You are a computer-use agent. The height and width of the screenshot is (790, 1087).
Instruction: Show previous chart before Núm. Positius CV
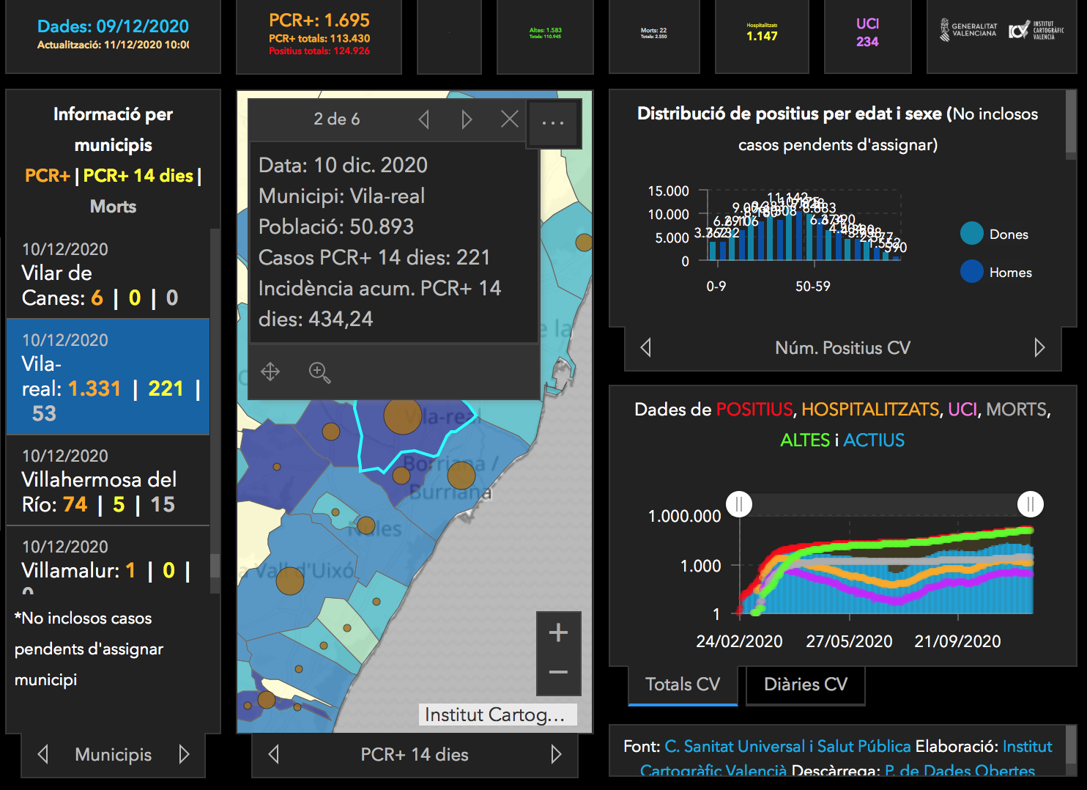click(646, 347)
